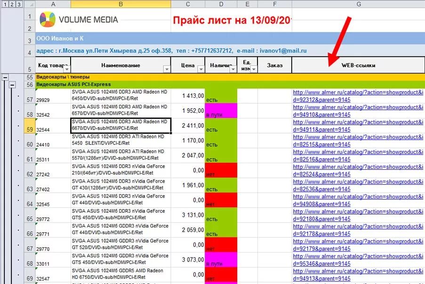Open link with id=94913
This screenshot has width=425, height=284.
pyautogui.click(x=358, y=275)
